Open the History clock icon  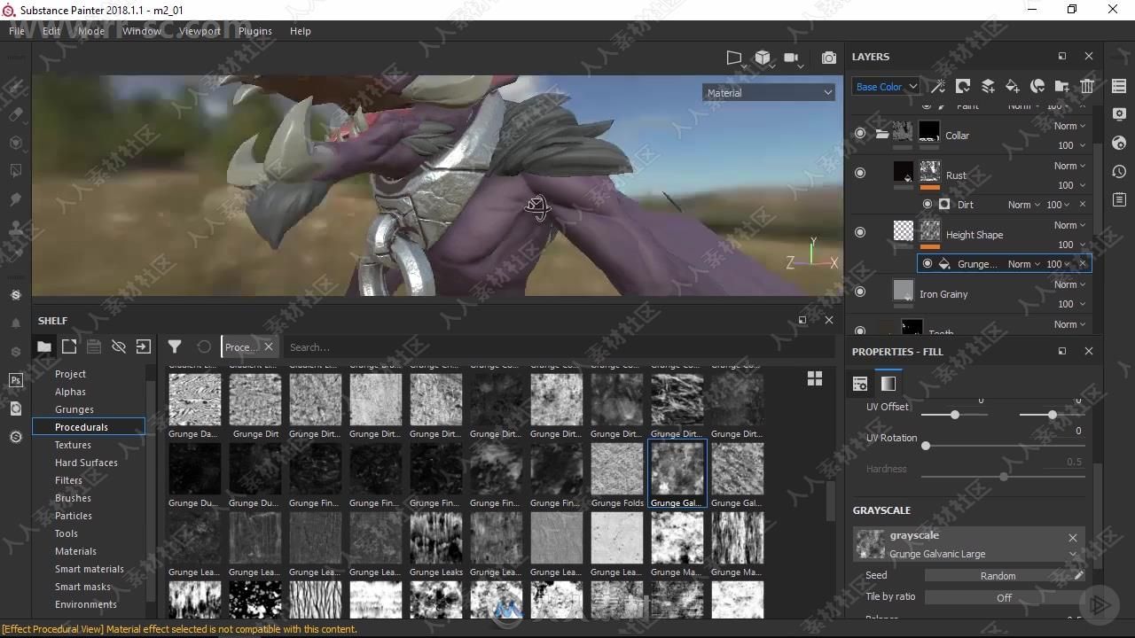(1119, 171)
